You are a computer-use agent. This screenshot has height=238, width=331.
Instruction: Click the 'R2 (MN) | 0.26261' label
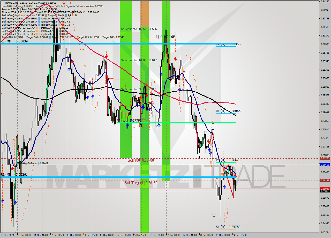14,175
